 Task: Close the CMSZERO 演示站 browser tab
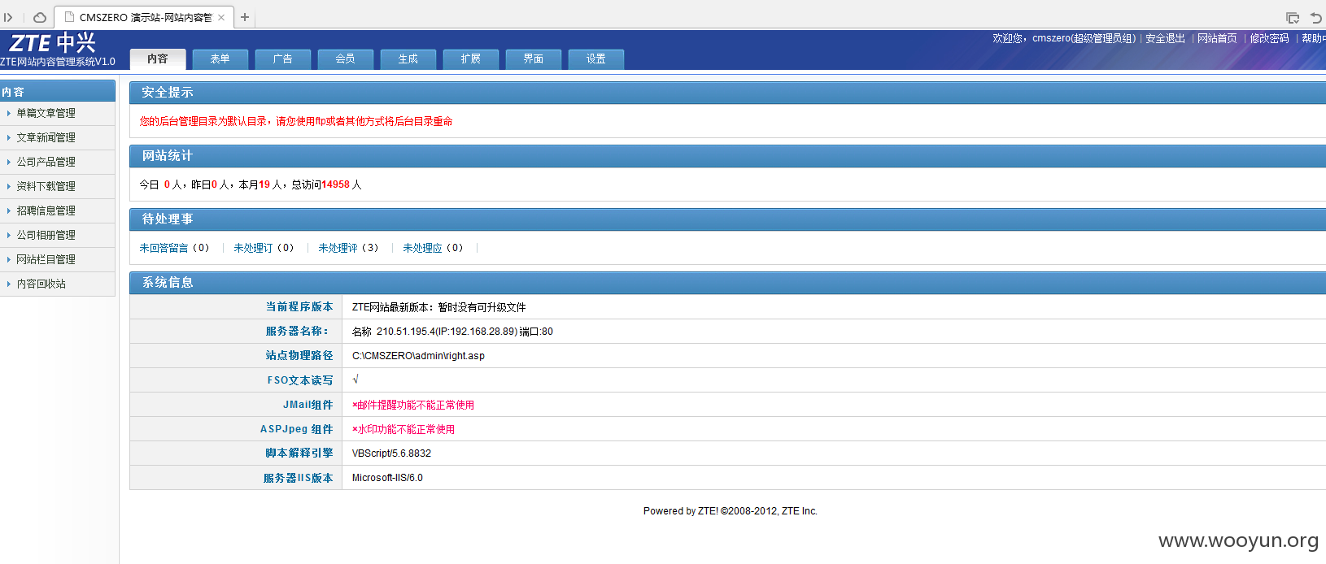coord(221,17)
